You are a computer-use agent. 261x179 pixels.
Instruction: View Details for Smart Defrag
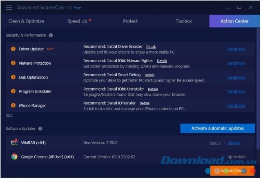coord(149,75)
